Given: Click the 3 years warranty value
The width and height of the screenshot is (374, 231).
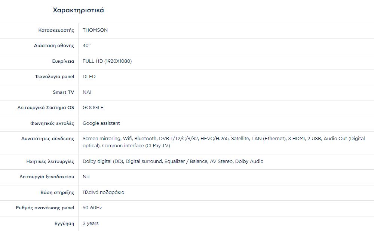Looking at the screenshot, I should pos(91,224).
